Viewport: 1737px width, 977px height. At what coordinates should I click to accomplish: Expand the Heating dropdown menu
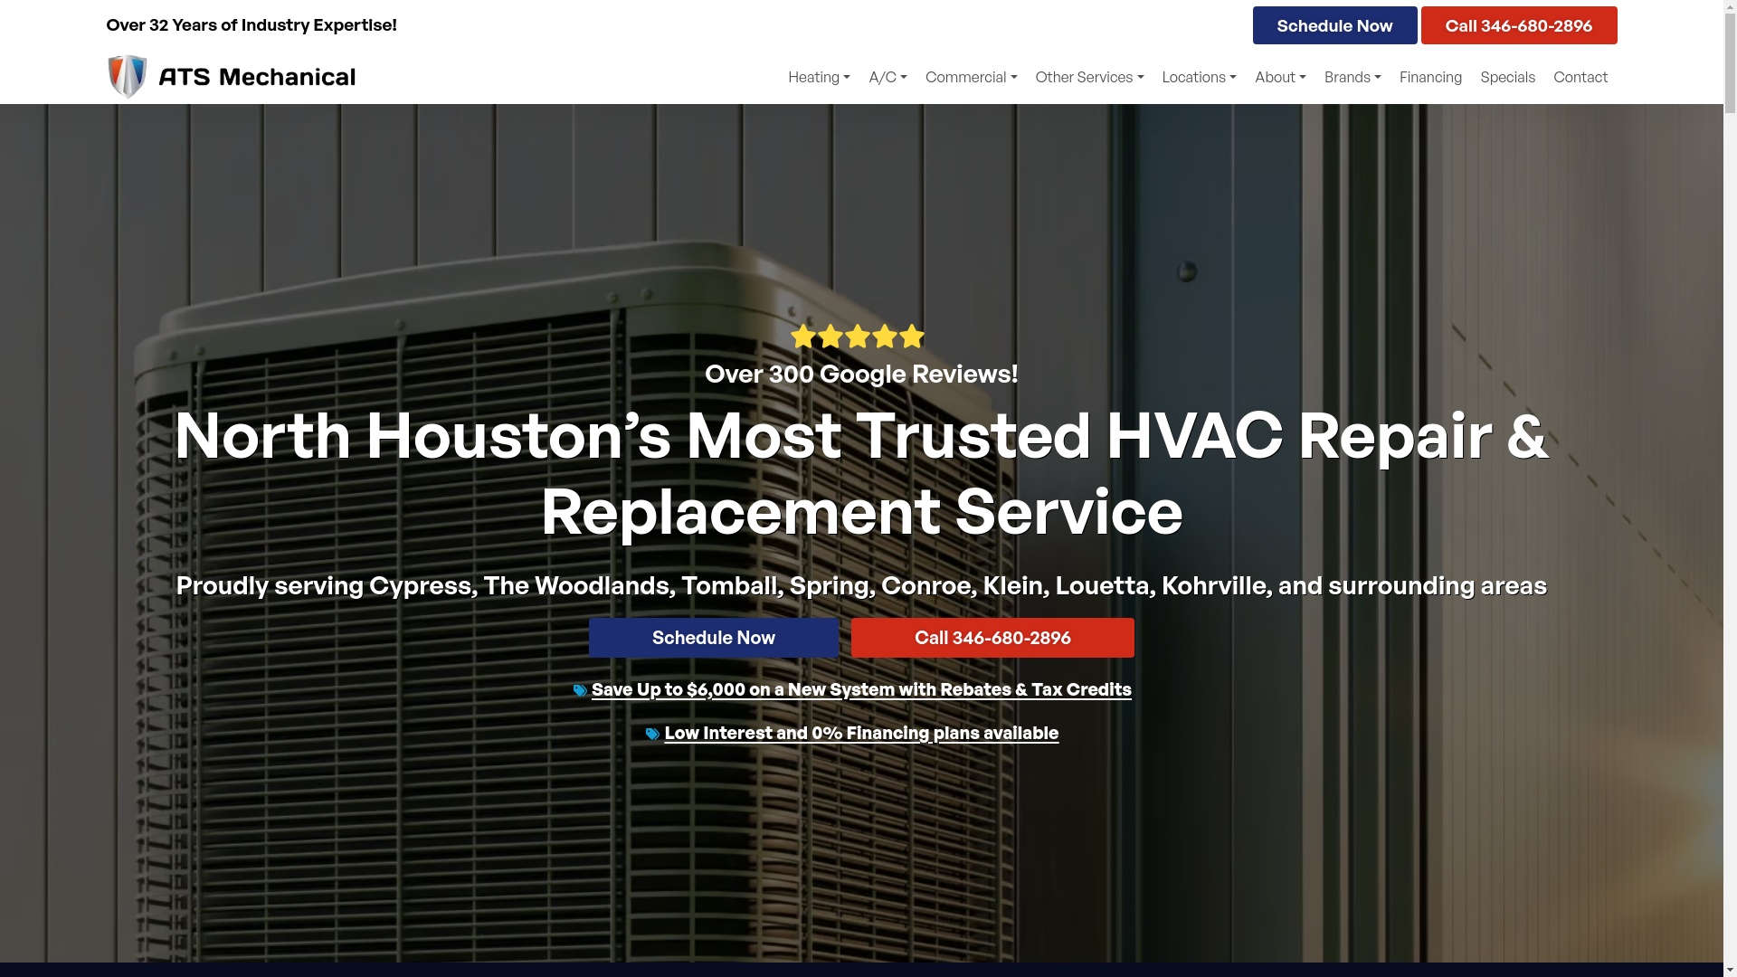pos(819,77)
